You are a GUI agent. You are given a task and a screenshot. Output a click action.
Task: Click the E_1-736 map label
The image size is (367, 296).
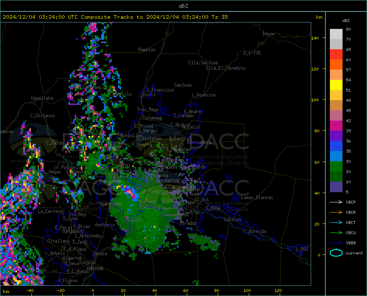[252, 53]
